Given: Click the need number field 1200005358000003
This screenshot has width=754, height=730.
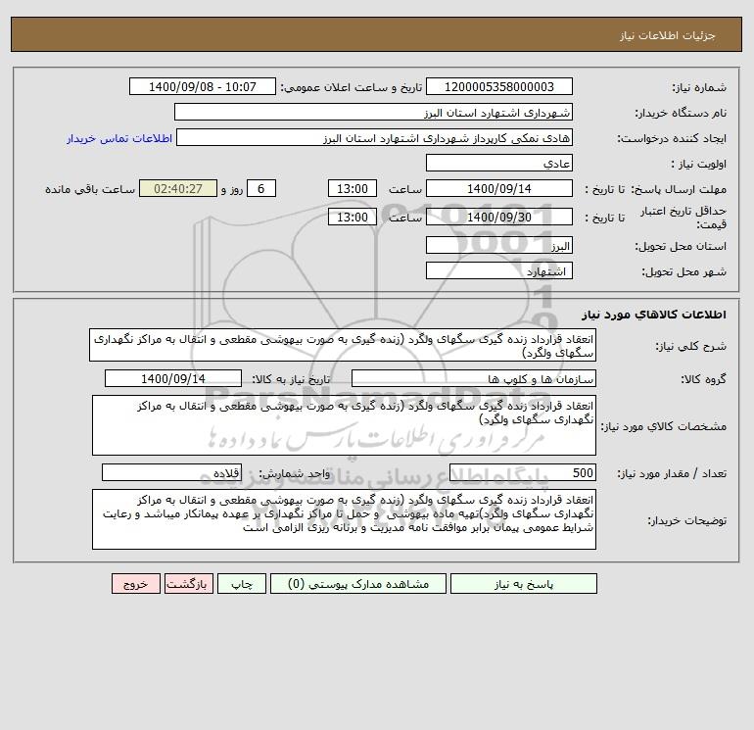Looking at the screenshot, I should [x=499, y=86].
